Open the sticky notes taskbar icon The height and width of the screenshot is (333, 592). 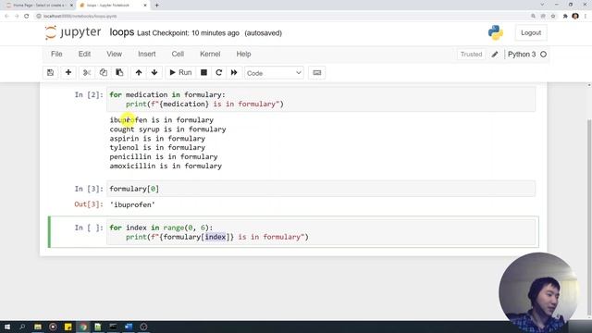coord(68,327)
